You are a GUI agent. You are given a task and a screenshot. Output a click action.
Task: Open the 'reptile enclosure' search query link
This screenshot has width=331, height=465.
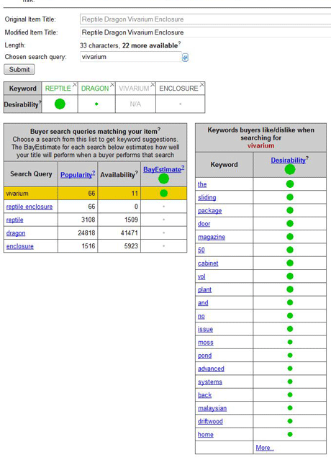coord(30,207)
